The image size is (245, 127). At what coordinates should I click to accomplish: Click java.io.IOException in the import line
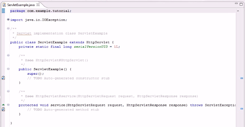(x=45, y=20)
